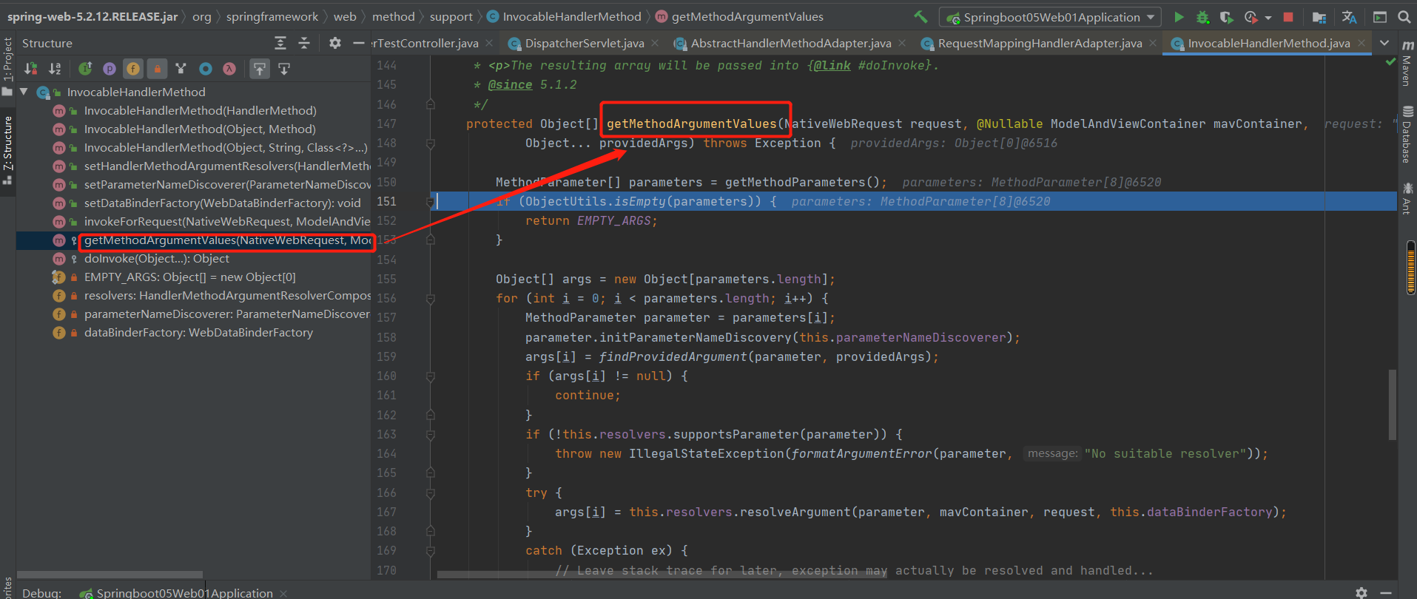1417x599 pixels.
Task: Toggle Group Methods by Defining Type
Action: (x=181, y=69)
